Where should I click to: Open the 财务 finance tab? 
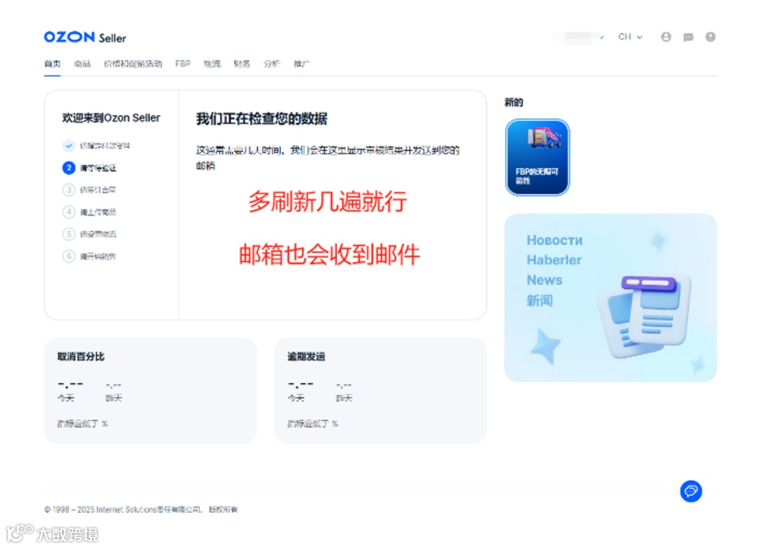pos(242,64)
